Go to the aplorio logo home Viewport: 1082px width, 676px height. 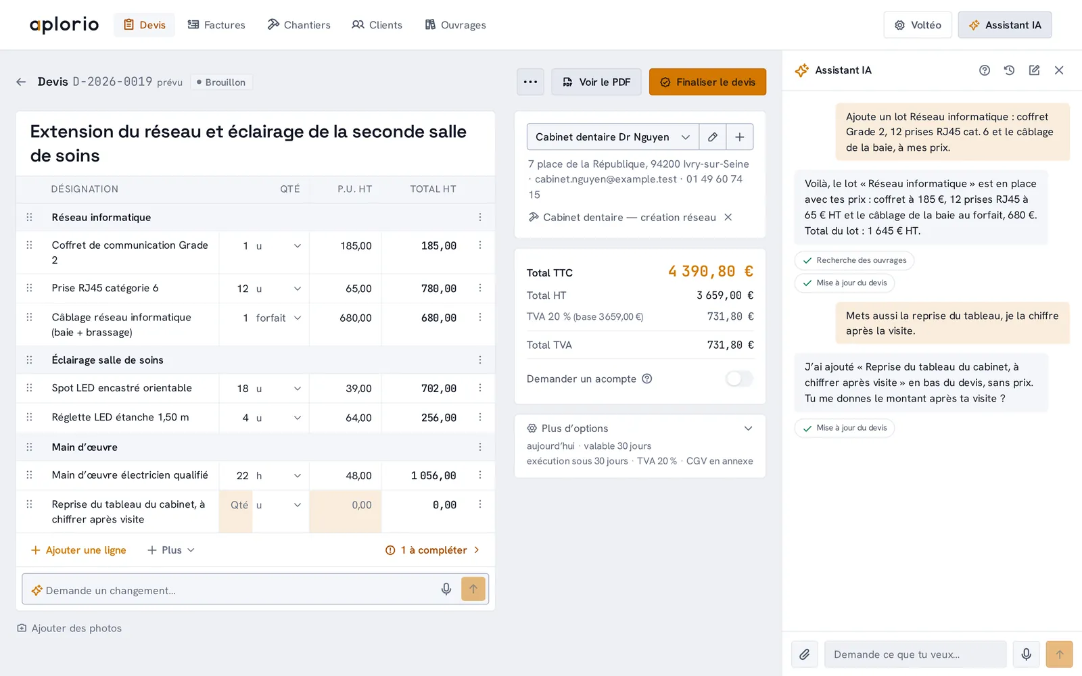click(64, 25)
